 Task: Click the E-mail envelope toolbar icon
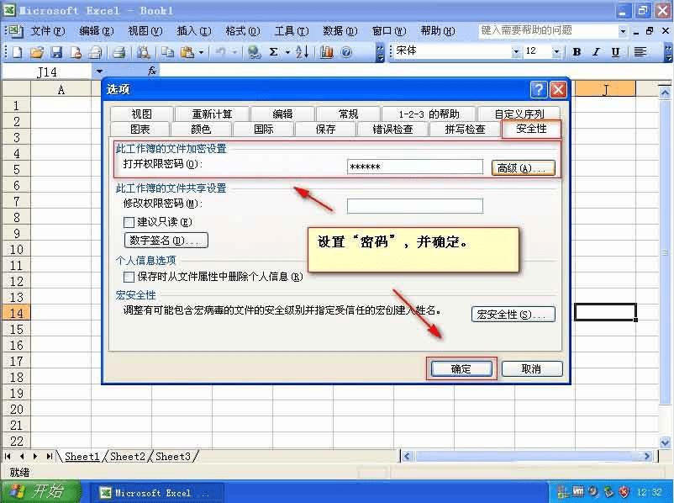(95, 52)
